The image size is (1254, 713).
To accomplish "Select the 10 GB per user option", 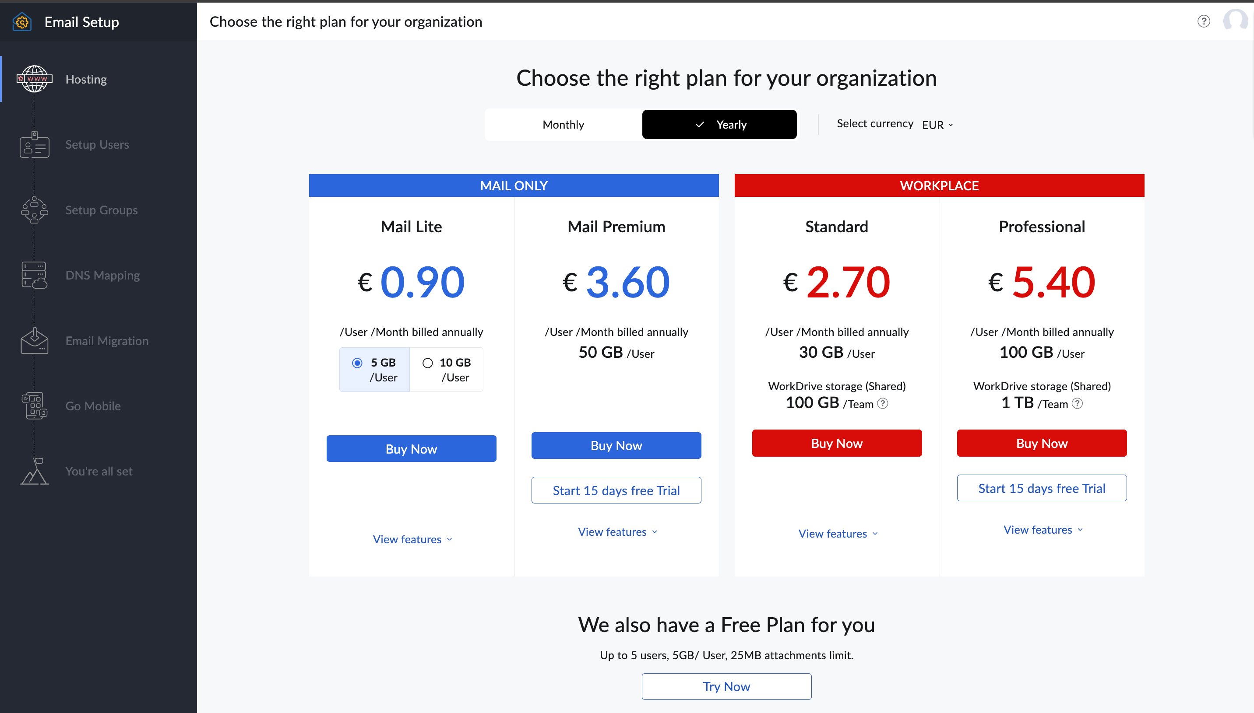I will point(428,363).
